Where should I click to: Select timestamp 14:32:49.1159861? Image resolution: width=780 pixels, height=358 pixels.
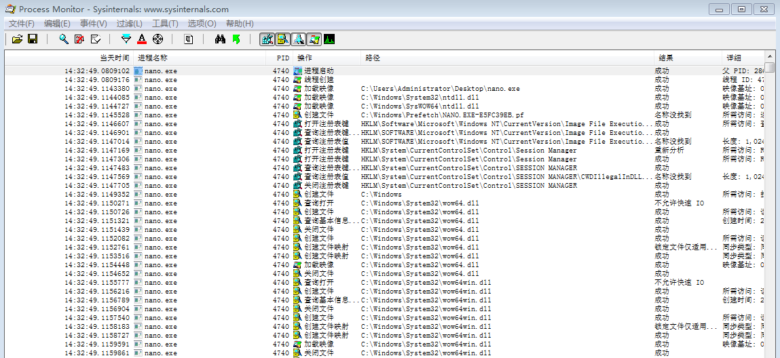pos(97,353)
